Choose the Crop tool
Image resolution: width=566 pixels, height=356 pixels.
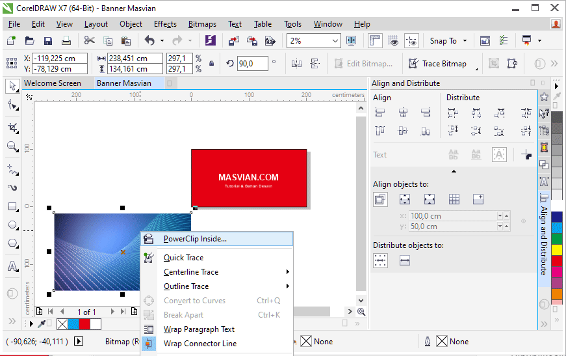click(12, 128)
